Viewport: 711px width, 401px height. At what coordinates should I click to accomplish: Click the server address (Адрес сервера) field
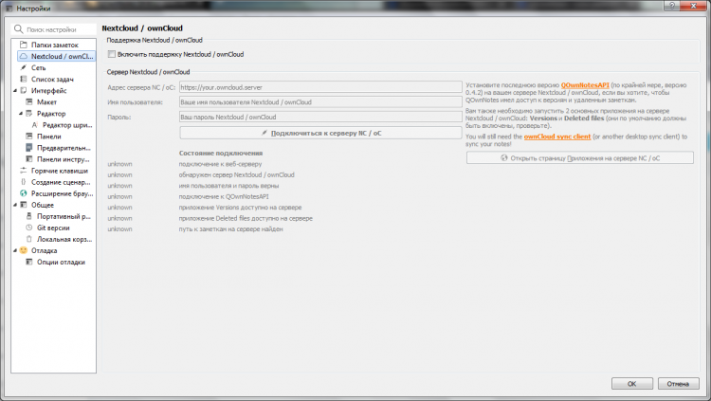click(320, 87)
